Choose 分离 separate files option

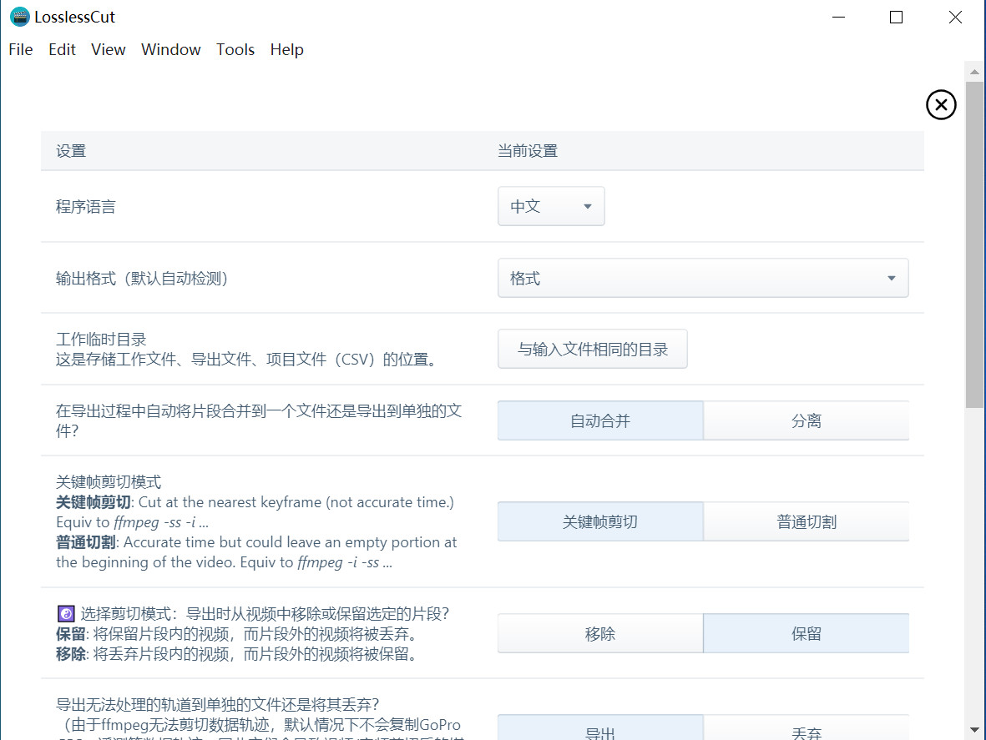[x=806, y=421]
